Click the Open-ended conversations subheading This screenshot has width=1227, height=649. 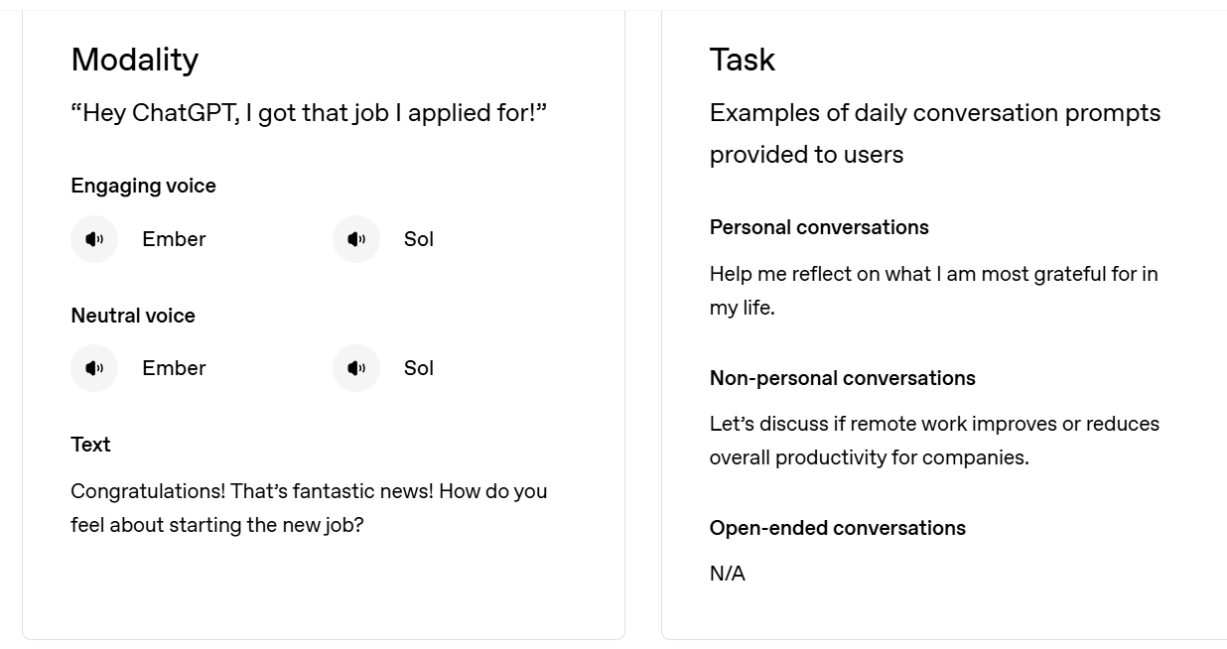click(x=837, y=528)
